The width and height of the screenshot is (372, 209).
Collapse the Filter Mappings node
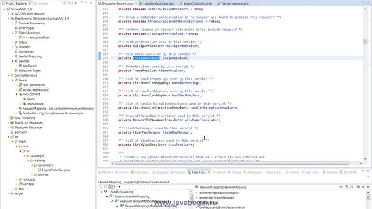(x=13, y=33)
